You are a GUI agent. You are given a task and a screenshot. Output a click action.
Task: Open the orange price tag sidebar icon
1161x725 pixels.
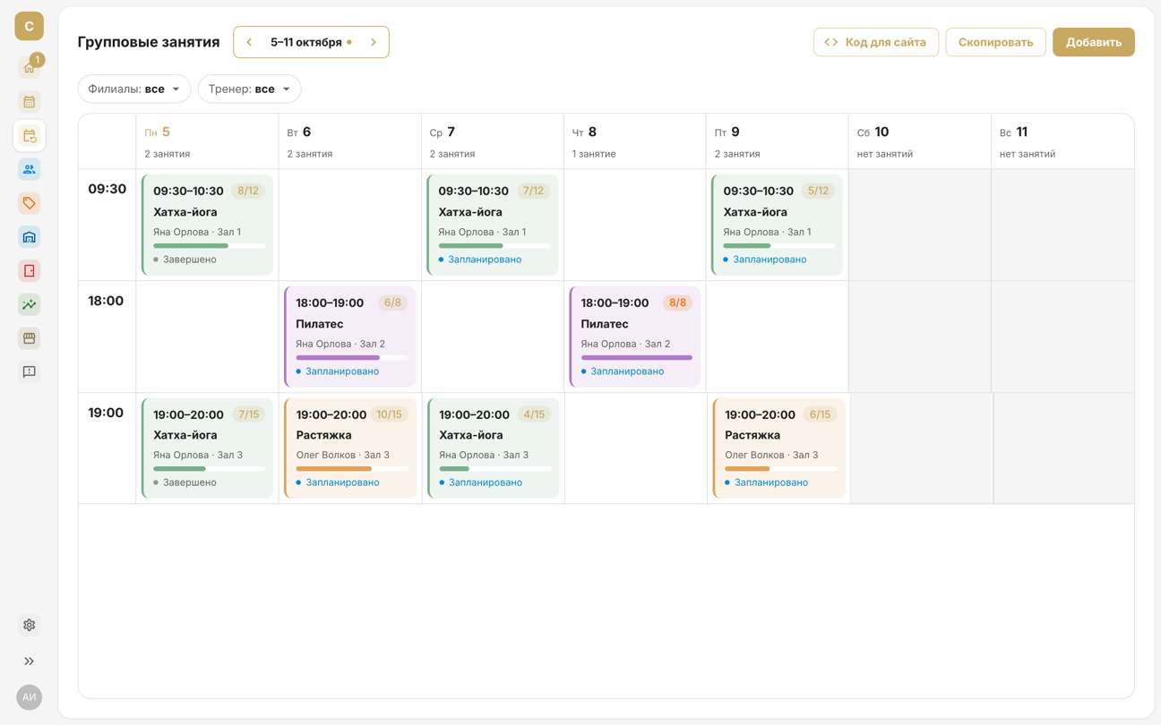(x=30, y=203)
